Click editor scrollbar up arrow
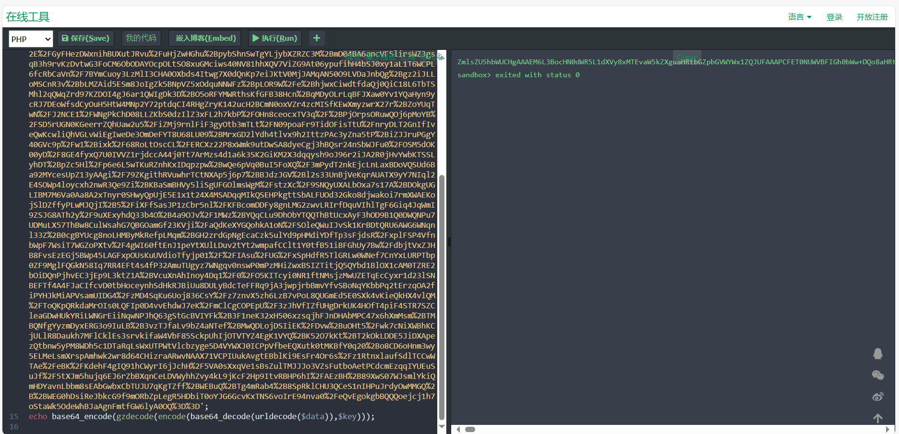This screenshot has width=899, height=434. pos(442,58)
